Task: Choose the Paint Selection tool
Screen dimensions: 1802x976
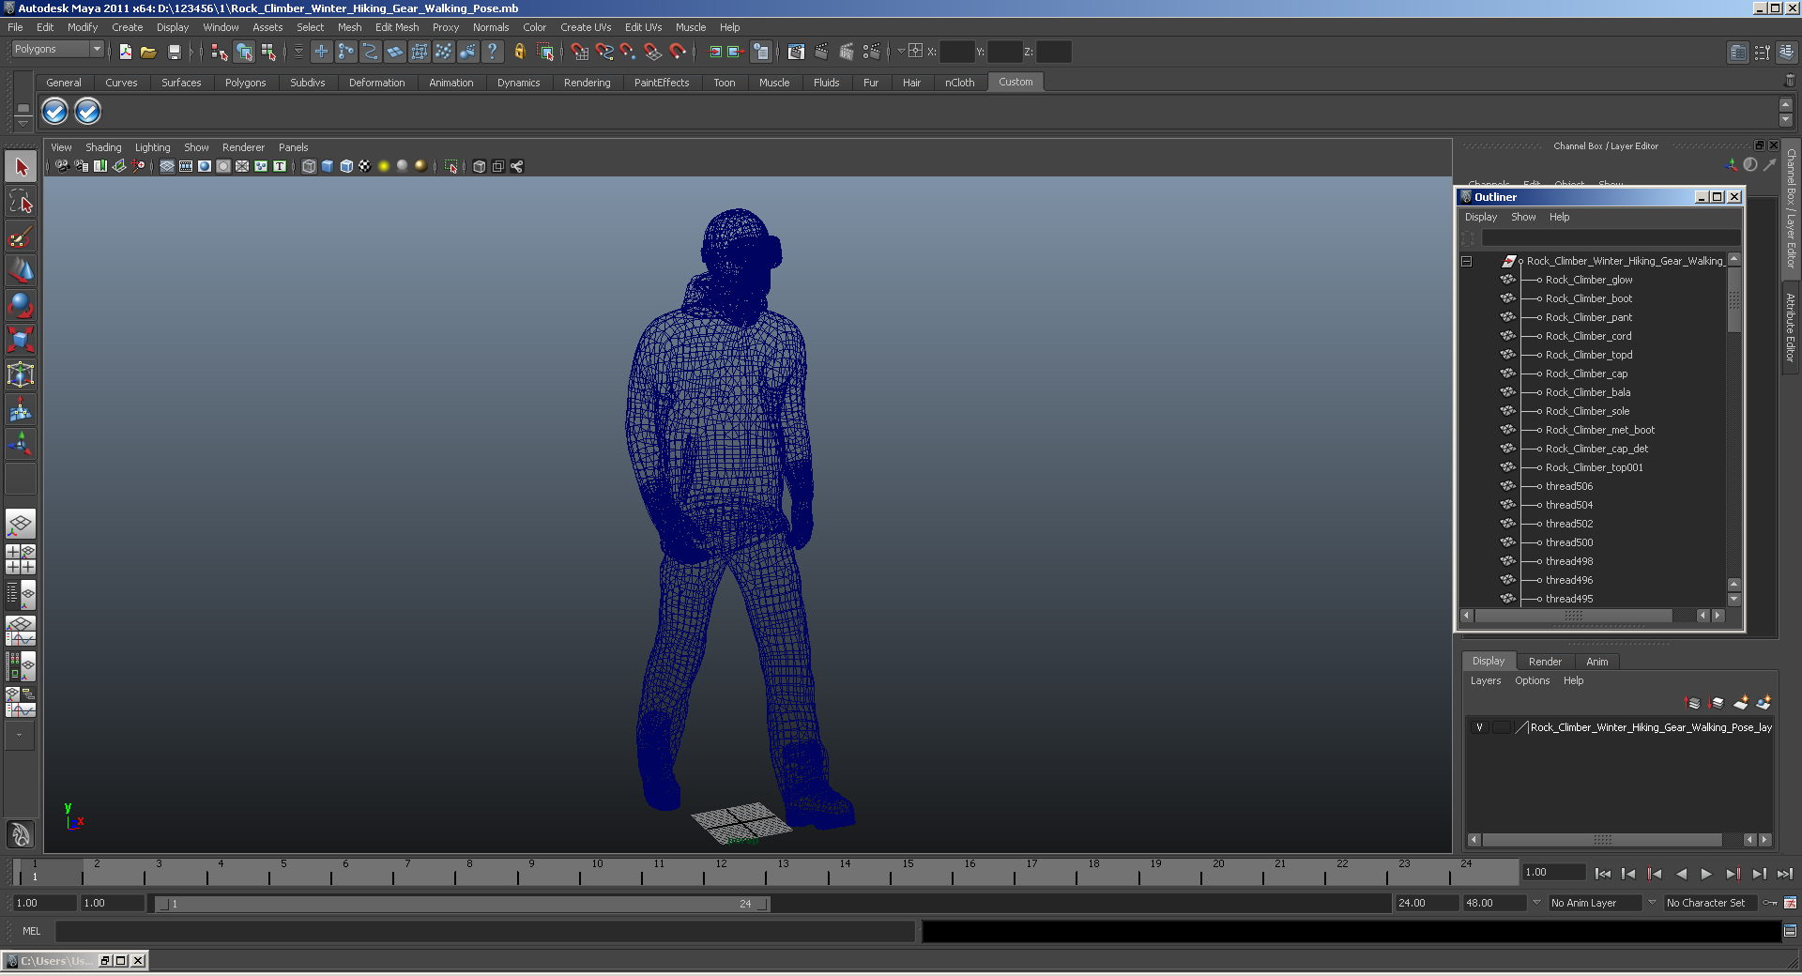Action: click(21, 236)
